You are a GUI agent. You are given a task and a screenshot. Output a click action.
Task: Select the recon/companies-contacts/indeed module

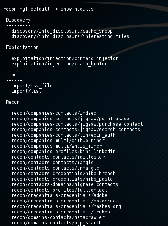point(54,113)
